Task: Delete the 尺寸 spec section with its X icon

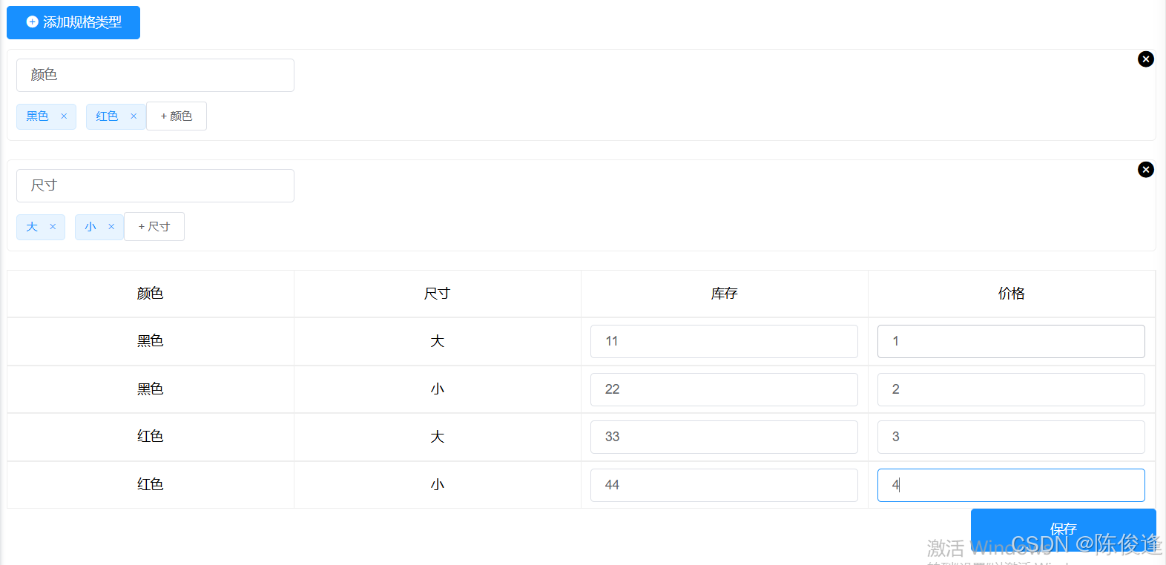Action: pyautogui.click(x=1146, y=169)
